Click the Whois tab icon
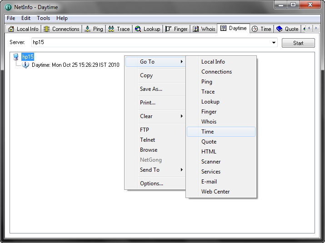Screen dimensions: 325x243 tap(196, 29)
